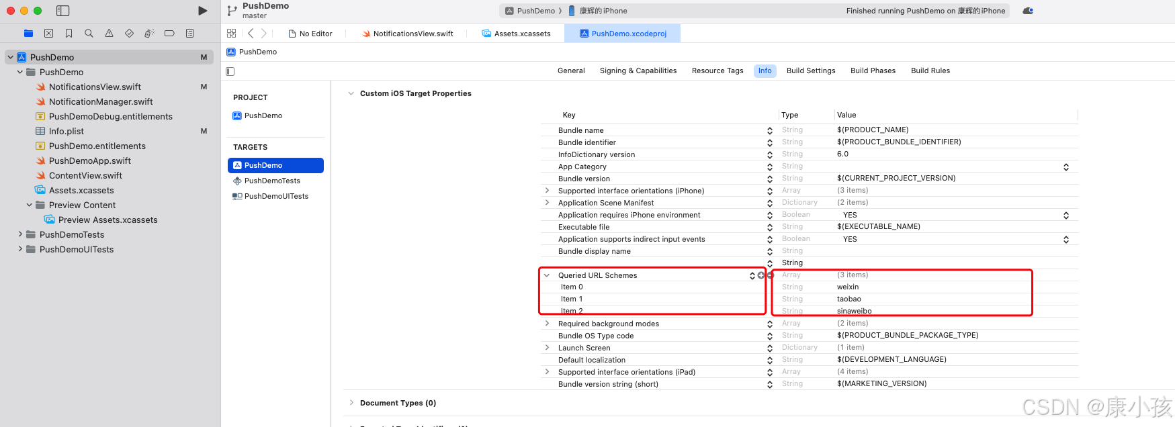
Task: Open the Test navigator diamond icon
Action: [x=129, y=33]
